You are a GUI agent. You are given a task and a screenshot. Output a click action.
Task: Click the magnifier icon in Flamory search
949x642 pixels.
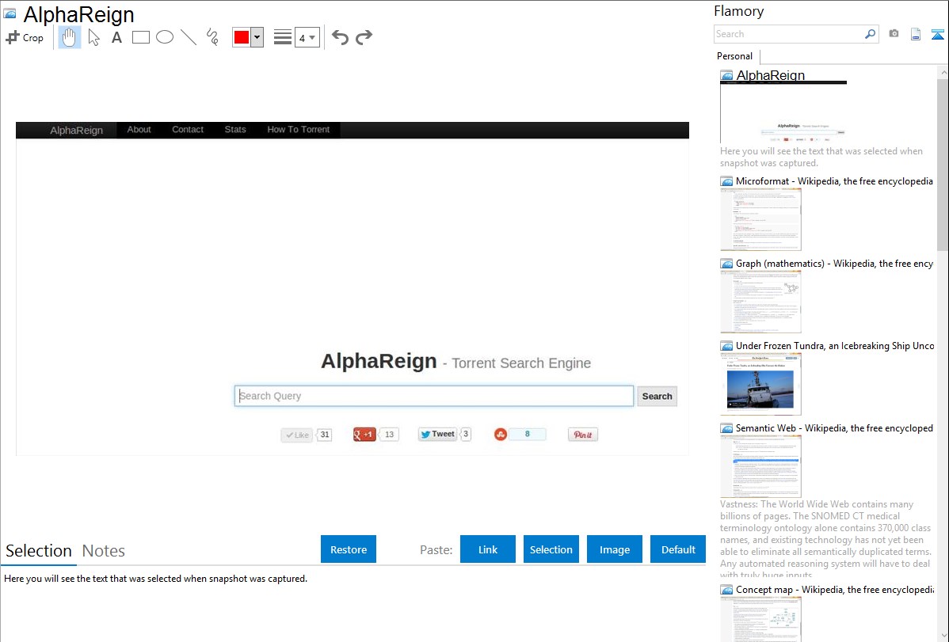coord(871,34)
